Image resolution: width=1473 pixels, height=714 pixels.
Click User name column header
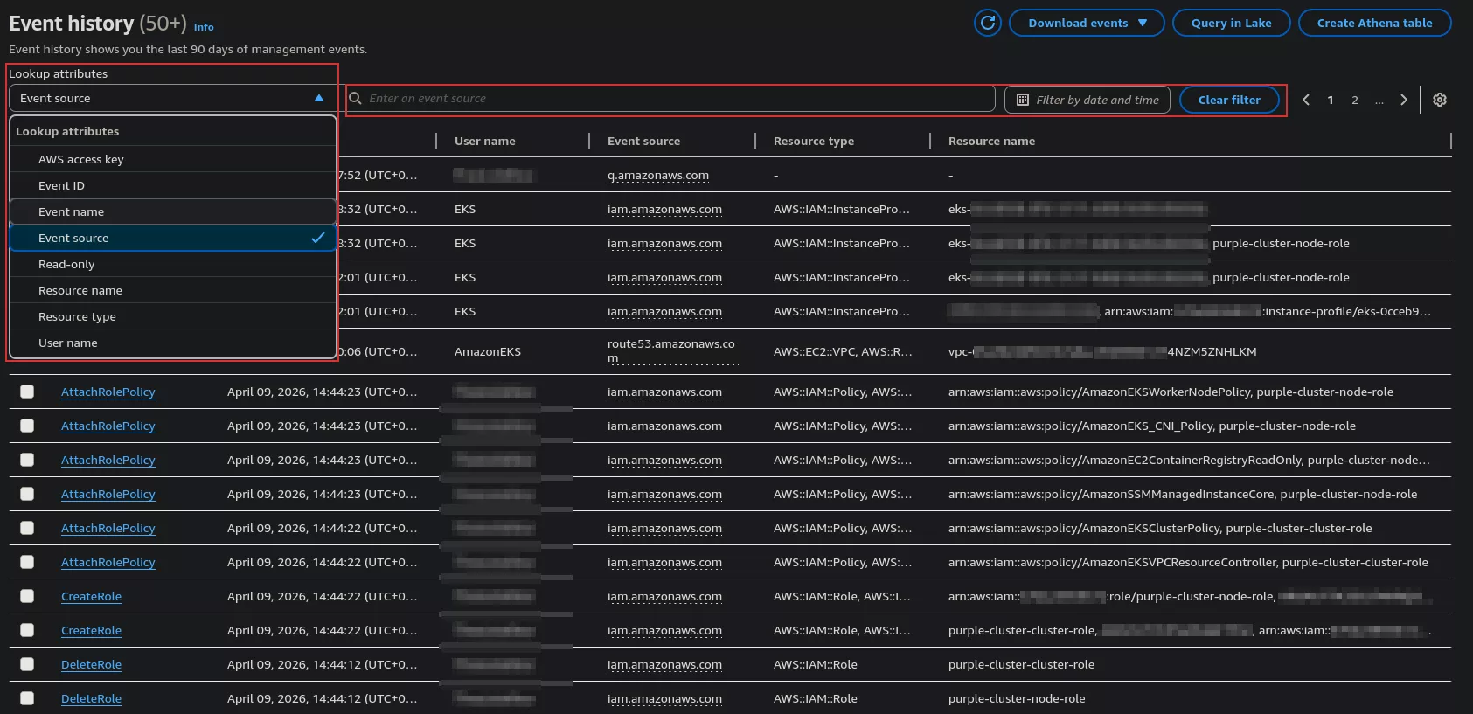[485, 141]
